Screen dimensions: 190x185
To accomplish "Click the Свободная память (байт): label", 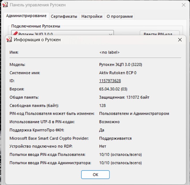I will pyautogui.click(x=34, y=106).
